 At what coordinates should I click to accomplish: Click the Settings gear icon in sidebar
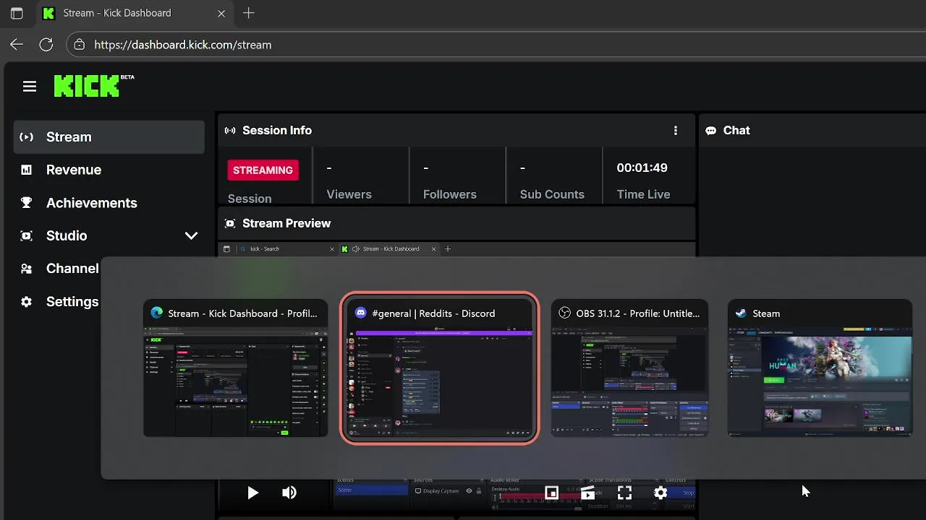click(27, 302)
